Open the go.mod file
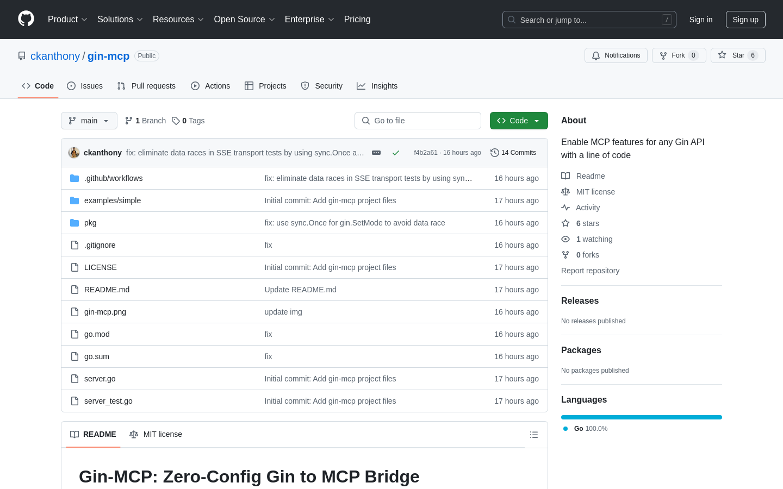Image resolution: width=783 pixels, height=489 pixels. click(97, 334)
